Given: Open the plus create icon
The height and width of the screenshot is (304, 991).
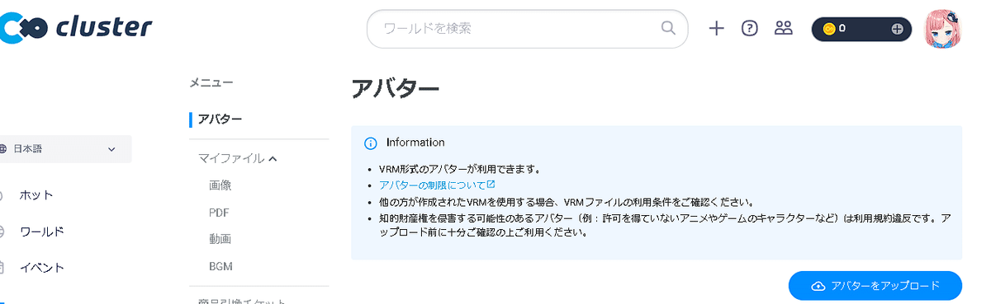Looking at the screenshot, I should pos(717,28).
